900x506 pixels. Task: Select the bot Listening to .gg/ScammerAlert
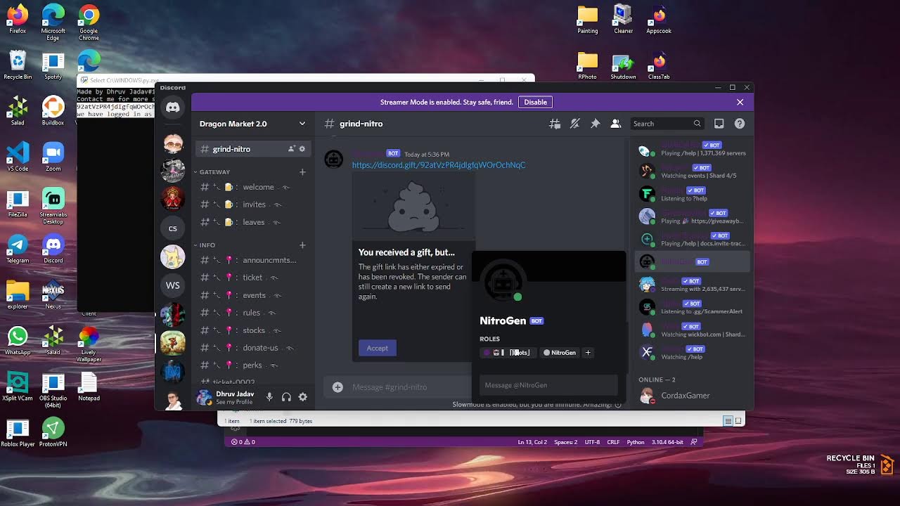pos(693,307)
